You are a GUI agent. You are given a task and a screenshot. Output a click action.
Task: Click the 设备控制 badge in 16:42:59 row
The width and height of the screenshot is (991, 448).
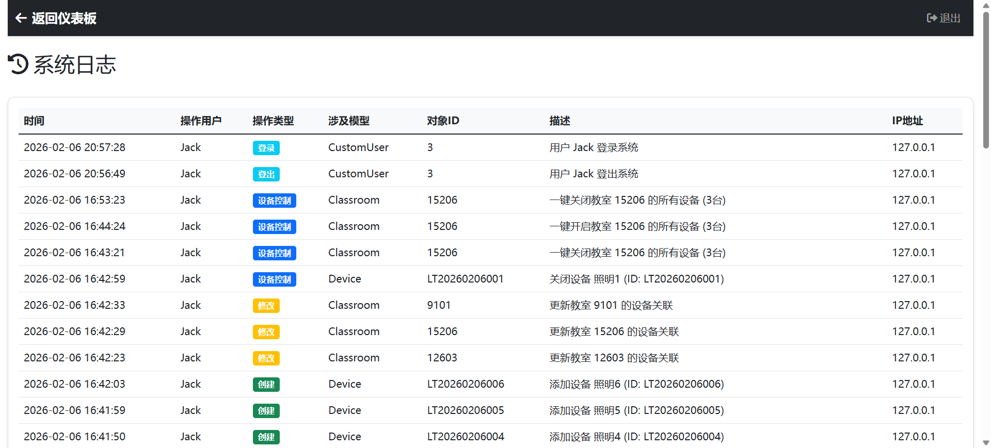[x=275, y=279]
